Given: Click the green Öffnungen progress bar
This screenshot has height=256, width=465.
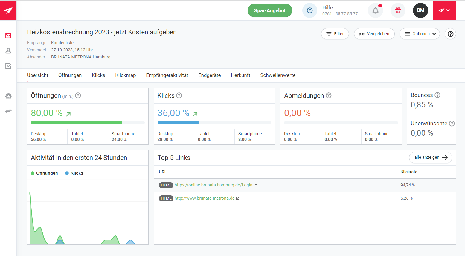Looking at the screenshot, I should coord(76,123).
